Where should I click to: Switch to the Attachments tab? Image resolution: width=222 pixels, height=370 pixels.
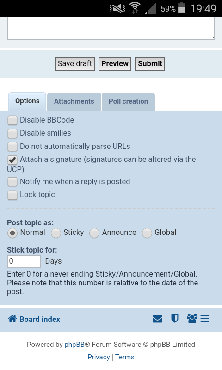pyautogui.click(x=74, y=101)
